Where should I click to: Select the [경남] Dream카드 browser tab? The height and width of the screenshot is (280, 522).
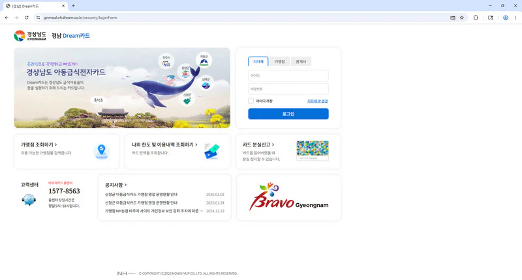click(x=35, y=6)
